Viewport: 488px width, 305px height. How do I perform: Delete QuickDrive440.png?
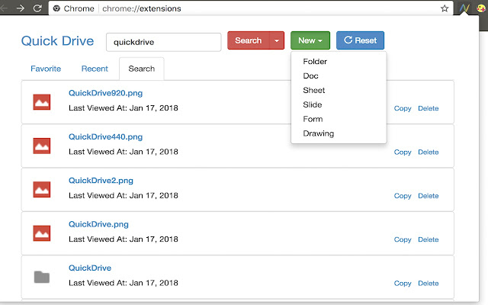[429, 152]
